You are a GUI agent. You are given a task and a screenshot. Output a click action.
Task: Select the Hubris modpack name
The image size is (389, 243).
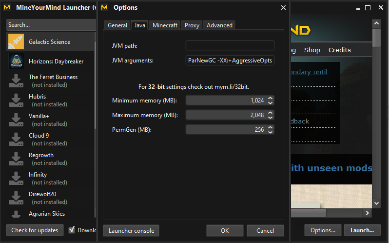coord(37,96)
